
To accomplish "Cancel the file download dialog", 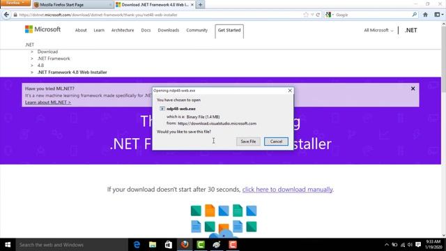I will coord(276,142).
